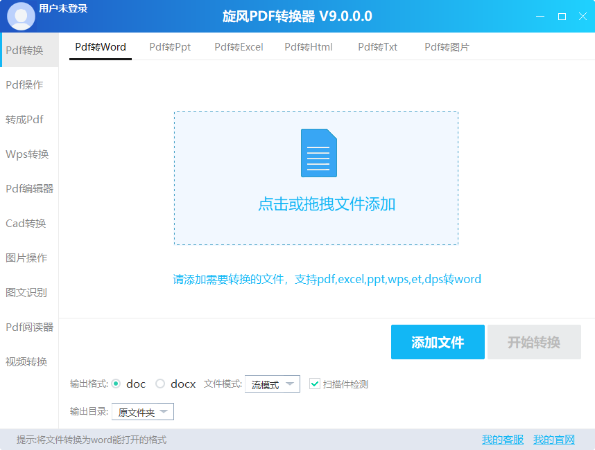The image size is (595, 450).
Task: Click the user avatar icon
Action: pos(21,15)
